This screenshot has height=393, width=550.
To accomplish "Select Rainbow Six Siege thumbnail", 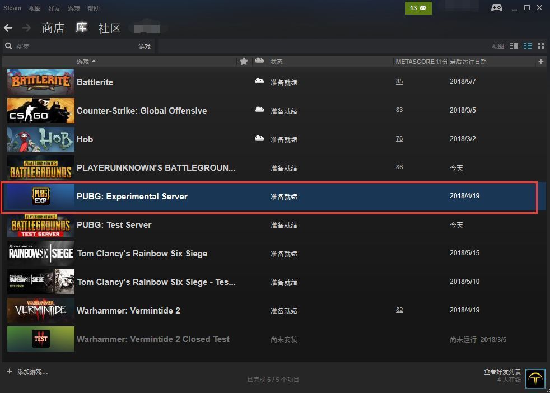I will click(41, 254).
